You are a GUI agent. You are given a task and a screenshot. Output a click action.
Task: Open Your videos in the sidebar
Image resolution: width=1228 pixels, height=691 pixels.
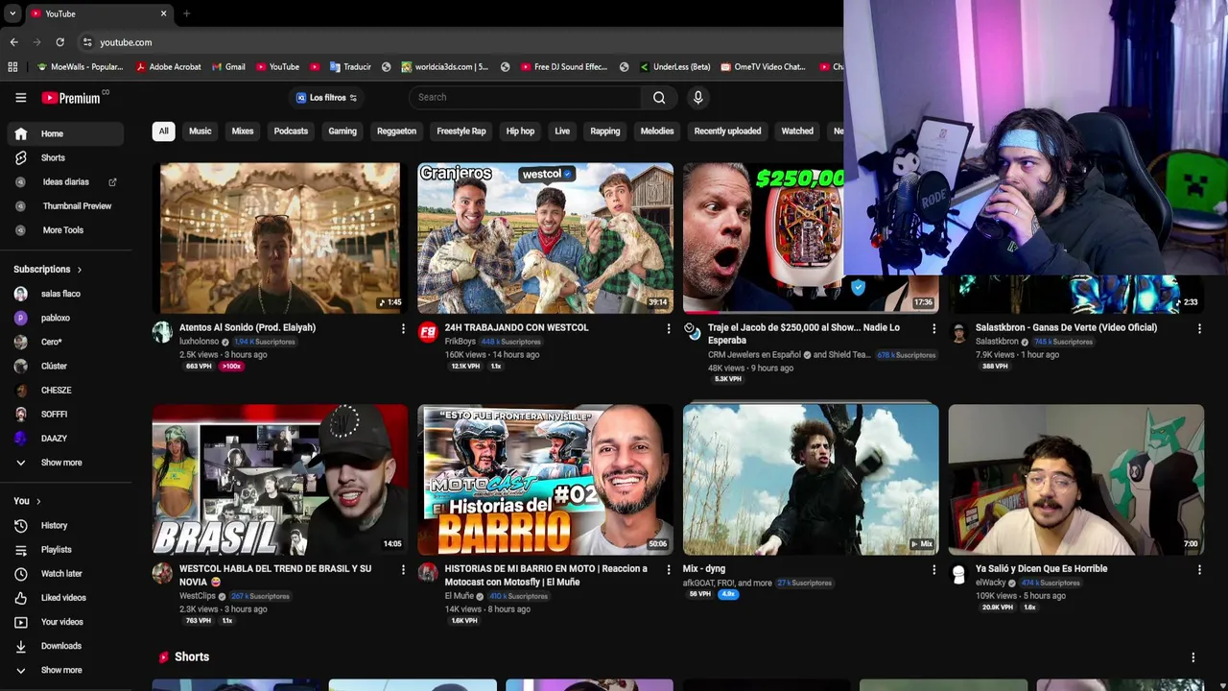coord(65,621)
